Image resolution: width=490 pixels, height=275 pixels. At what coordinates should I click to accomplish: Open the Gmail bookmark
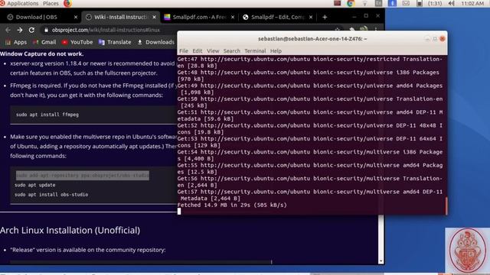[x=44, y=42]
